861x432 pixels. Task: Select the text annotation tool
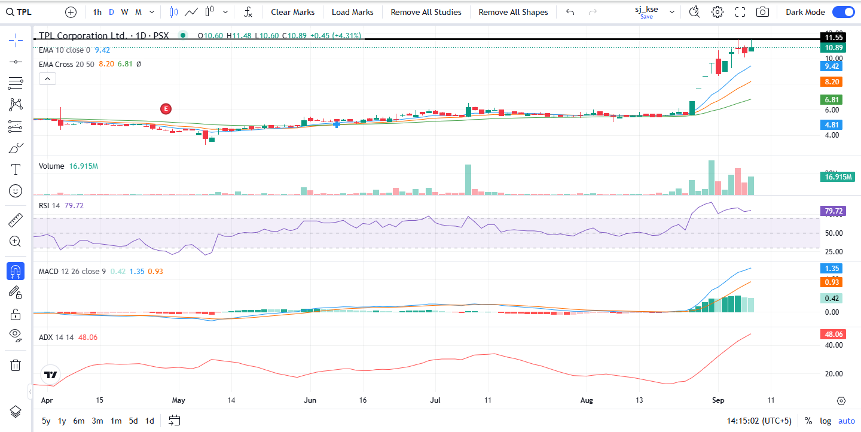click(16, 169)
